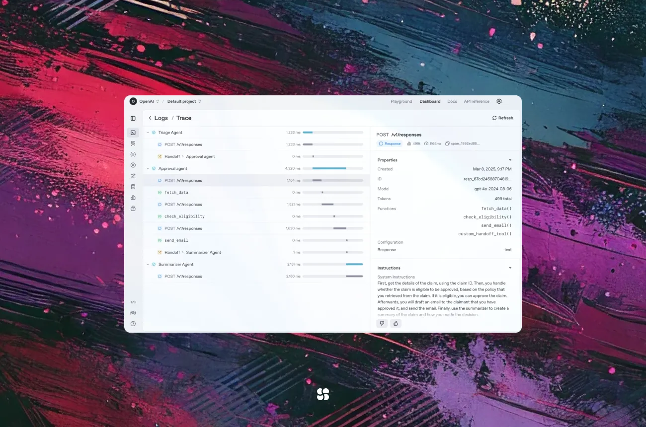Open the help question mark icon

tap(133, 324)
